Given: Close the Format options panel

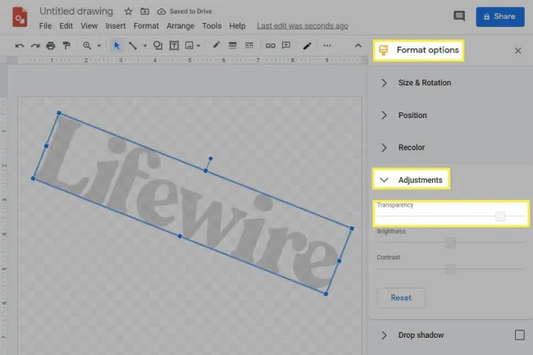Looking at the screenshot, I should (517, 51).
